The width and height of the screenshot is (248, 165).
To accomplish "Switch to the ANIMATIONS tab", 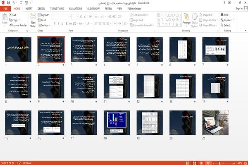I will (x=76, y=9).
